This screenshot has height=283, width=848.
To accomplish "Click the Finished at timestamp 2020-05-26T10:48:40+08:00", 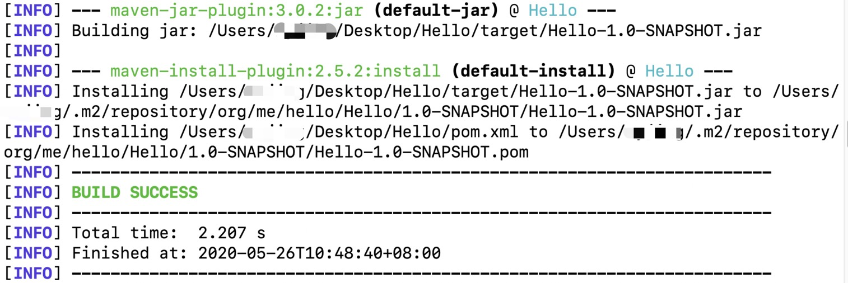I will coord(319,253).
